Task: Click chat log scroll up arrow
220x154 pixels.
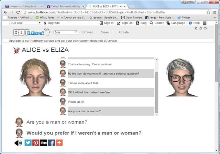Action: click(157, 59)
